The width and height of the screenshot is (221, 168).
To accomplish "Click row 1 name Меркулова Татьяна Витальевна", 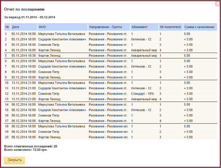I will click(62, 34).
